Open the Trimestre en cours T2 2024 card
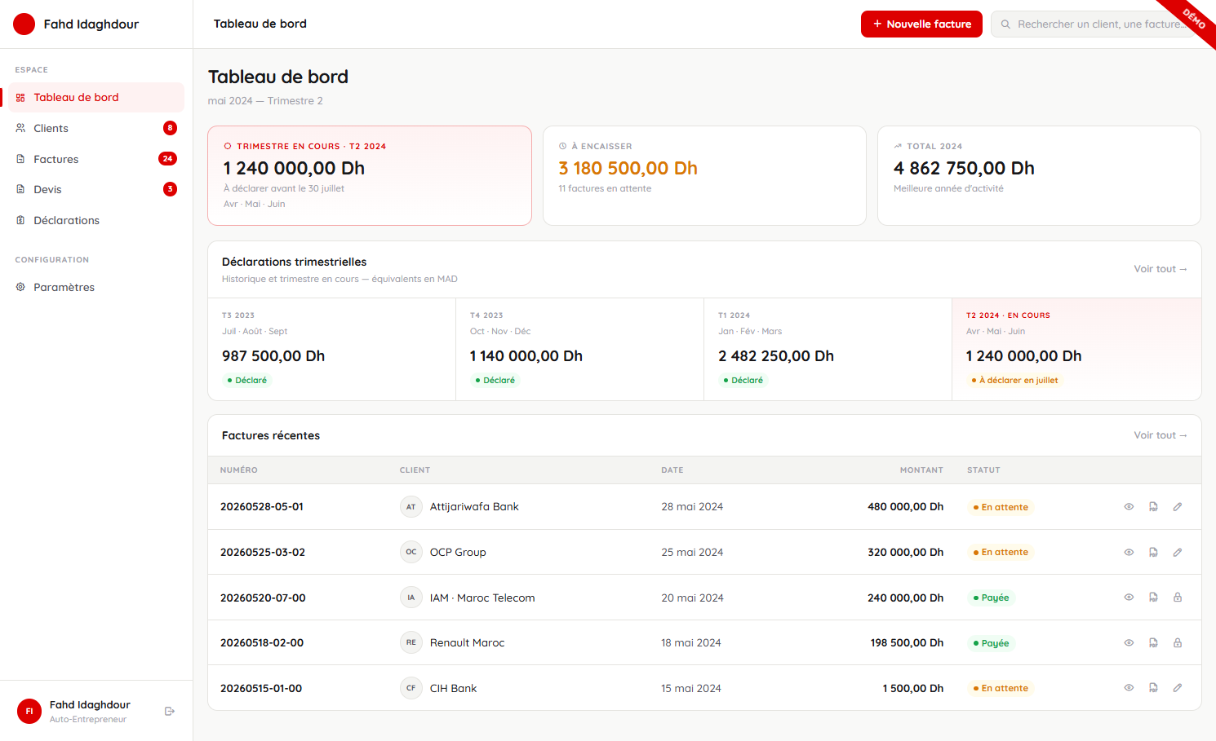This screenshot has height=741, width=1216. point(370,175)
